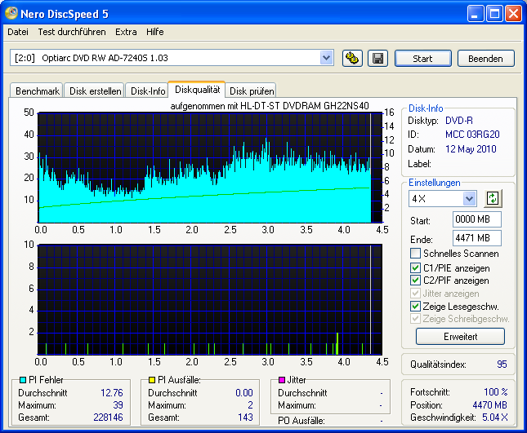Click the Erweitert button

coord(460,337)
